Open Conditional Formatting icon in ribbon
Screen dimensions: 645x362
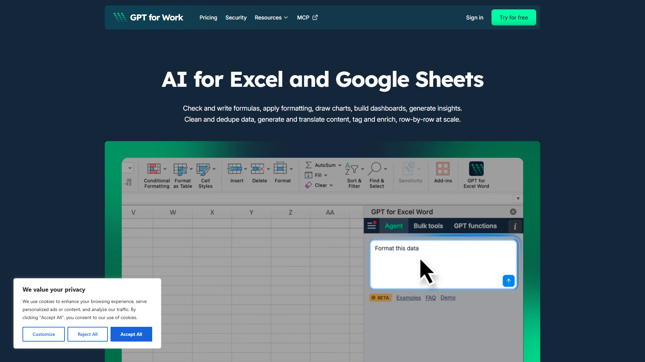click(154, 169)
